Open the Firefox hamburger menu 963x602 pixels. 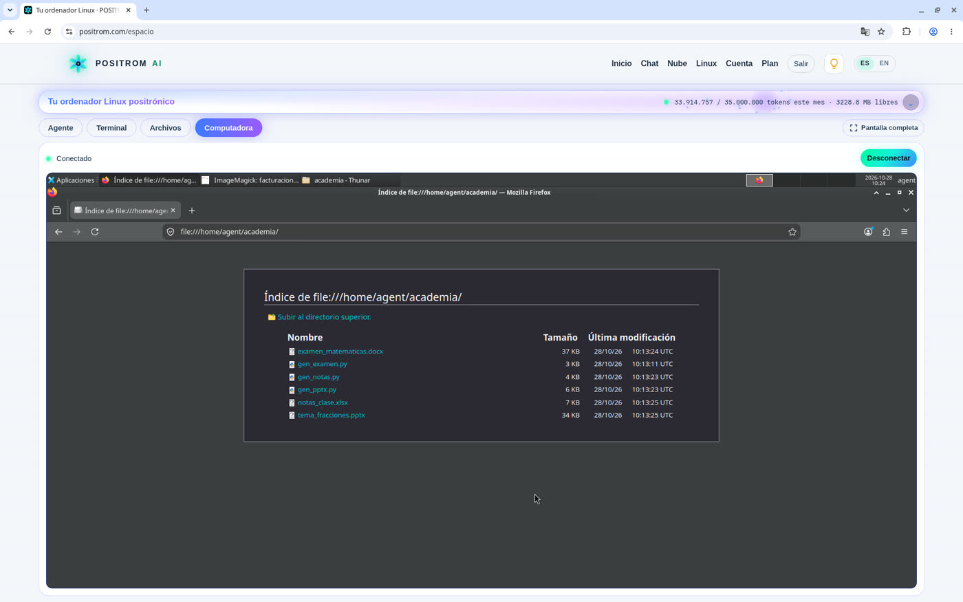(x=905, y=232)
